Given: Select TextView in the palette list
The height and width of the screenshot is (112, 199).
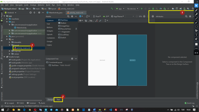Looking at the screenshot, I should click(64, 20).
